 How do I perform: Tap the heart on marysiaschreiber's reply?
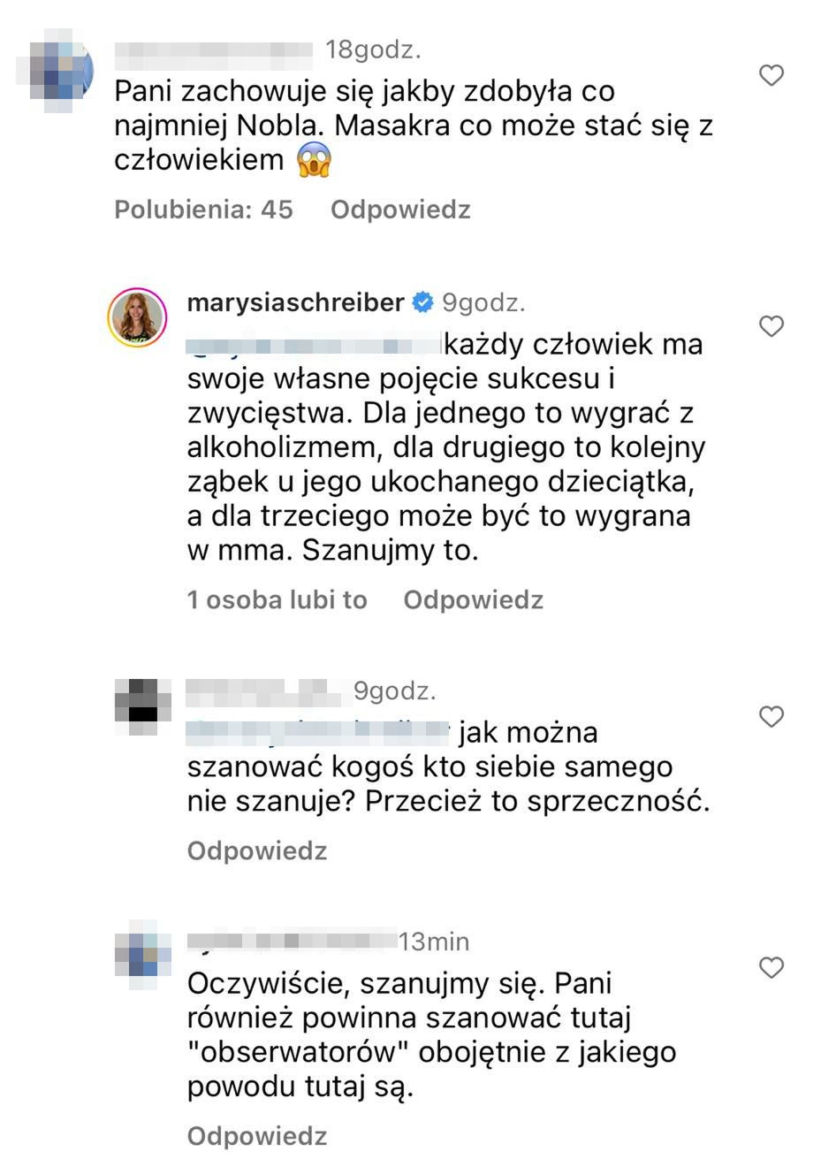(x=771, y=327)
